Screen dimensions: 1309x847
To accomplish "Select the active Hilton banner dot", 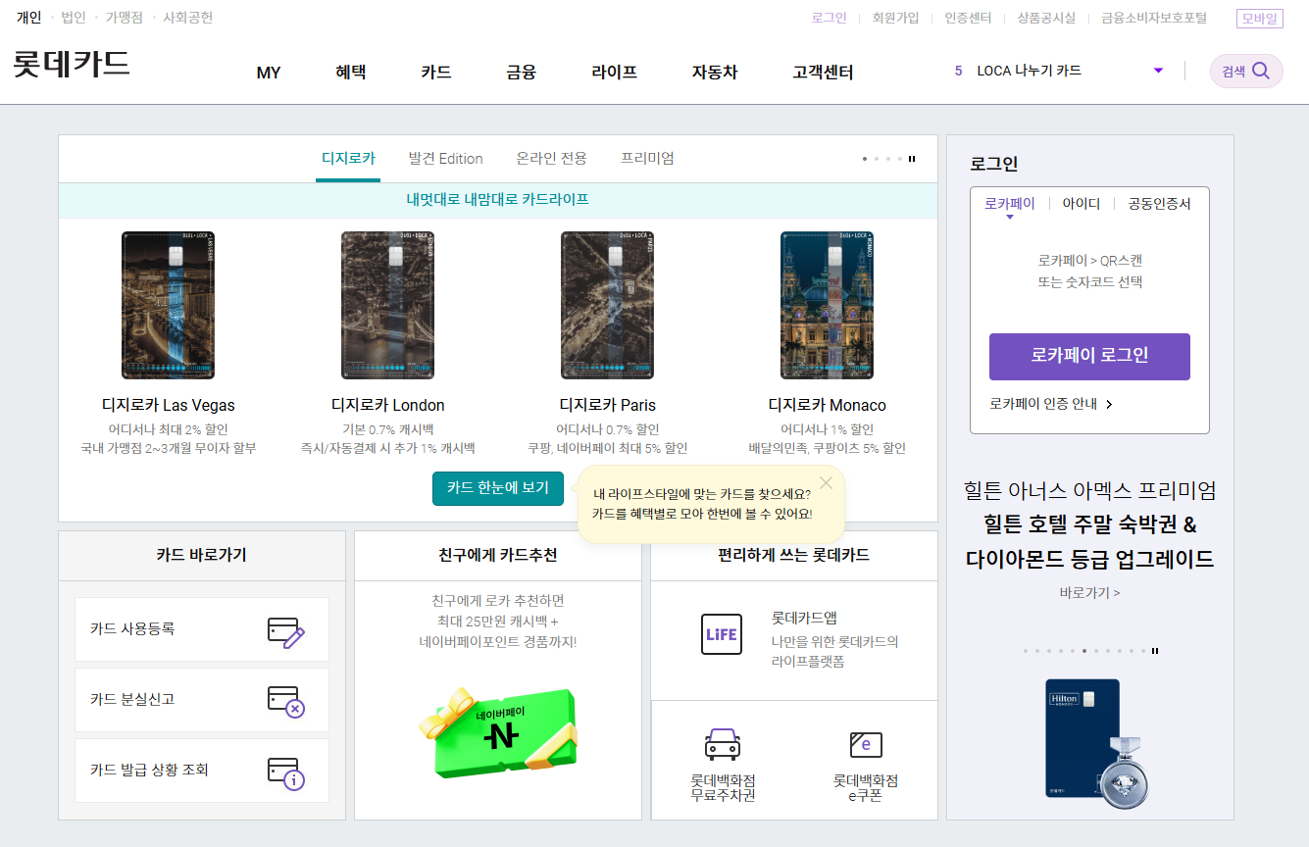I will (x=1084, y=651).
